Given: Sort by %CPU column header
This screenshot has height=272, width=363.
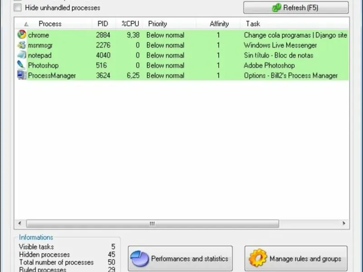Looking at the screenshot, I should click(130, 24).
